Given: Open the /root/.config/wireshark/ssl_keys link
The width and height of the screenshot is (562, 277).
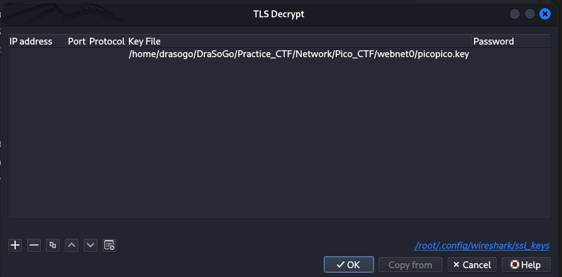Looking at the screenshot, I should point(482,246).
